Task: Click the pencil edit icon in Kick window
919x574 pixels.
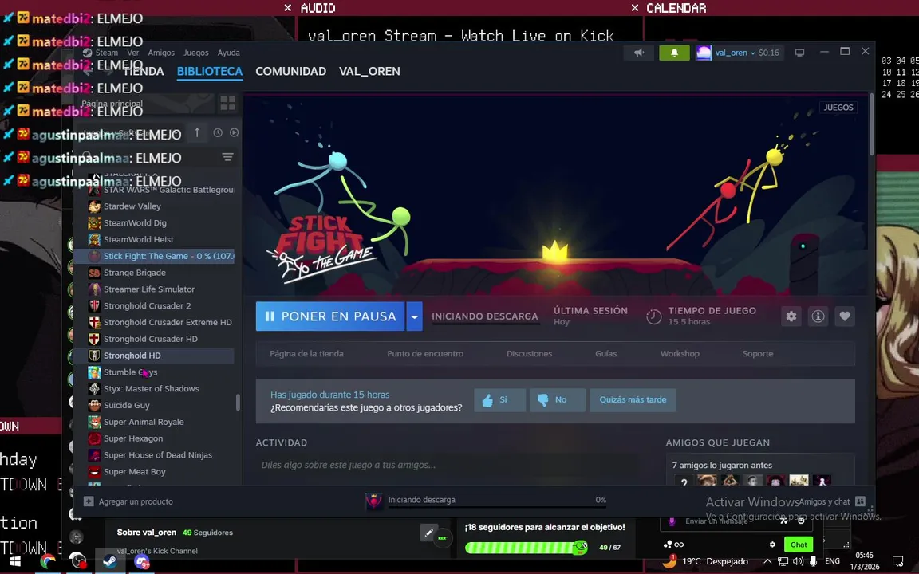Action: [x=429, y=533]
